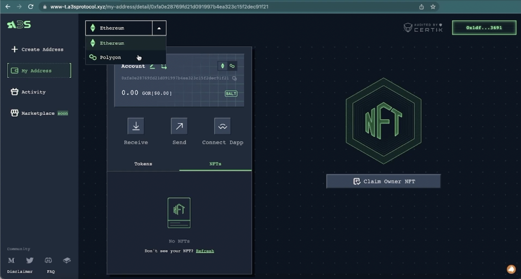Switch card to Ethereum chain icon
Image resolution: width=521 pixels, height=279 pixels.
(x=222, y=66)
